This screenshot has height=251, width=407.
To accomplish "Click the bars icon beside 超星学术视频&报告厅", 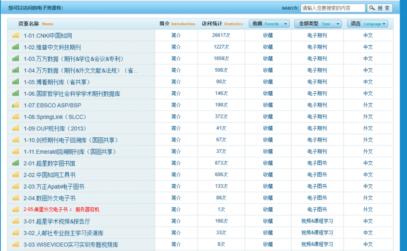I will (x=15, y=221).
